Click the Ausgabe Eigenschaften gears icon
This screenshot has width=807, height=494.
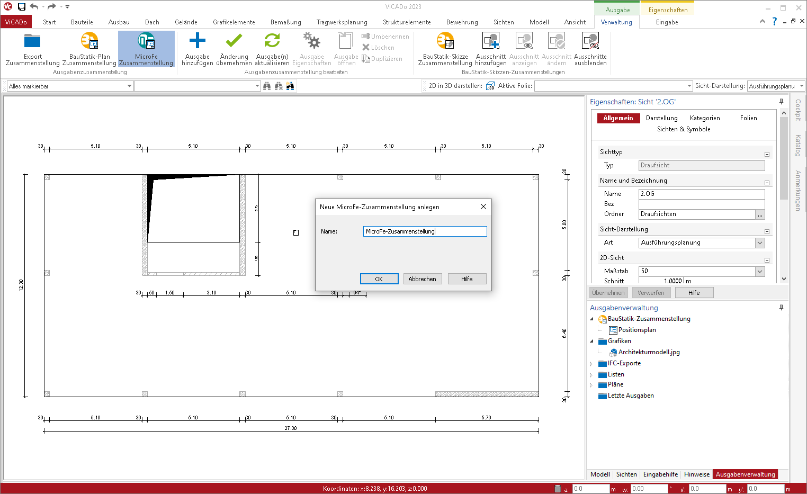311,41
